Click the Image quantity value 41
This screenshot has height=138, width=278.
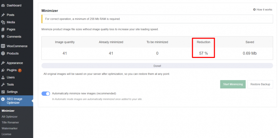(x=65, y=53)
